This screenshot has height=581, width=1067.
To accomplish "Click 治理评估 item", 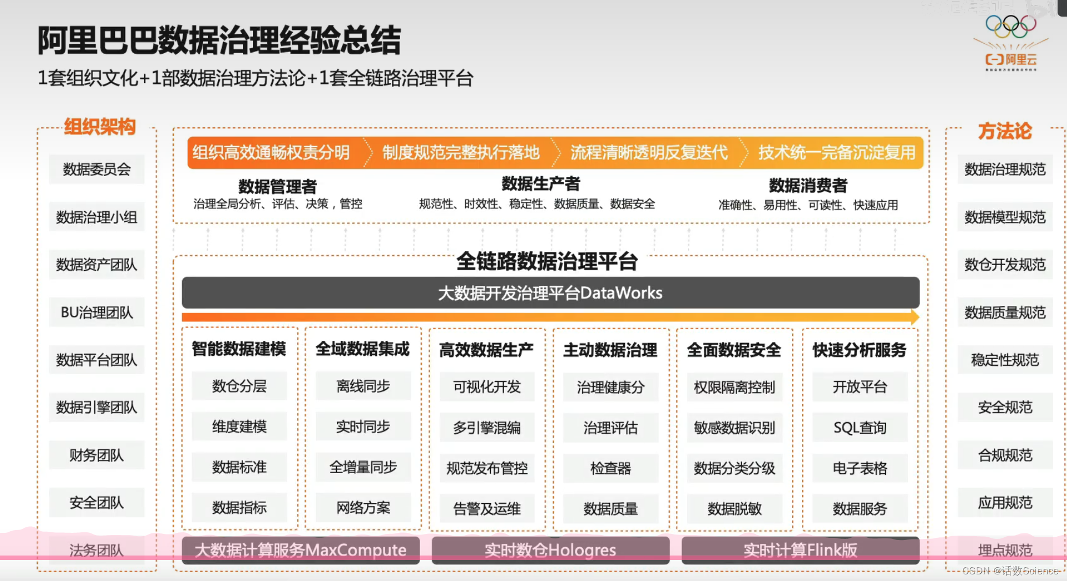I will (x=611, y=428).
